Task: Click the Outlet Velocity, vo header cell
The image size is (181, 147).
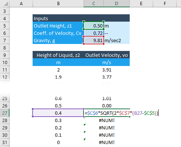Action: point(107,55)
